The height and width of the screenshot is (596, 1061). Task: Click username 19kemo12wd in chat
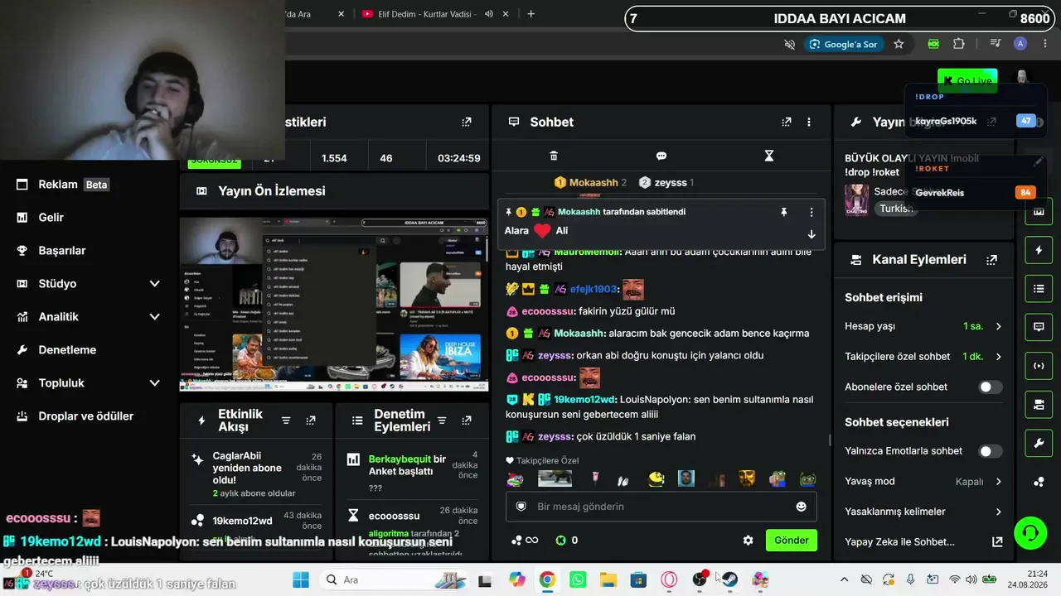[586, 399]
